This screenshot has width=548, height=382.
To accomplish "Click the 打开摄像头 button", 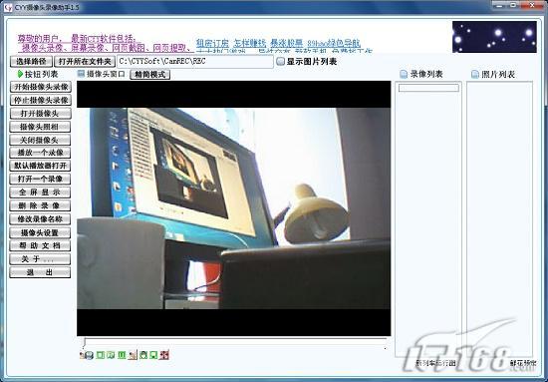I will [x=40, y=114].
